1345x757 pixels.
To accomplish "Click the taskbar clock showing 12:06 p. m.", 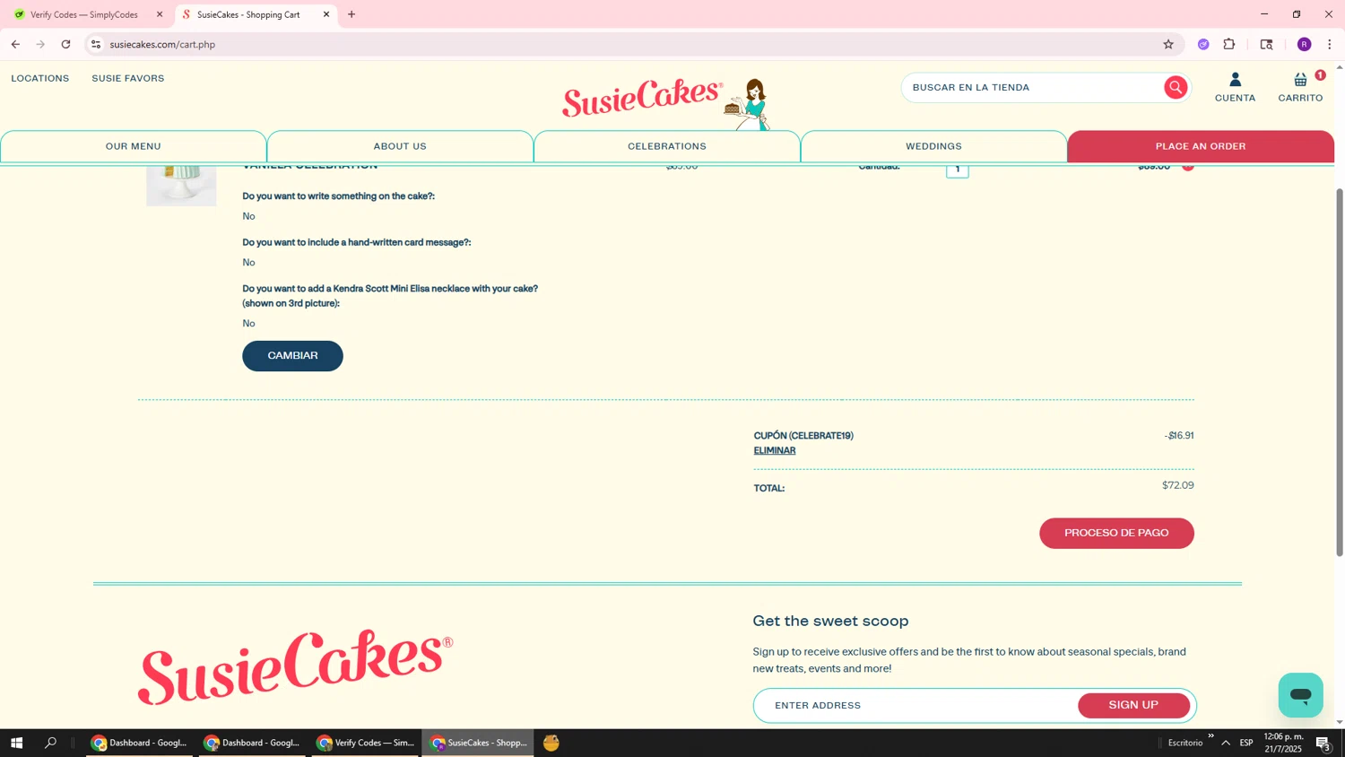I will 1283,743.
